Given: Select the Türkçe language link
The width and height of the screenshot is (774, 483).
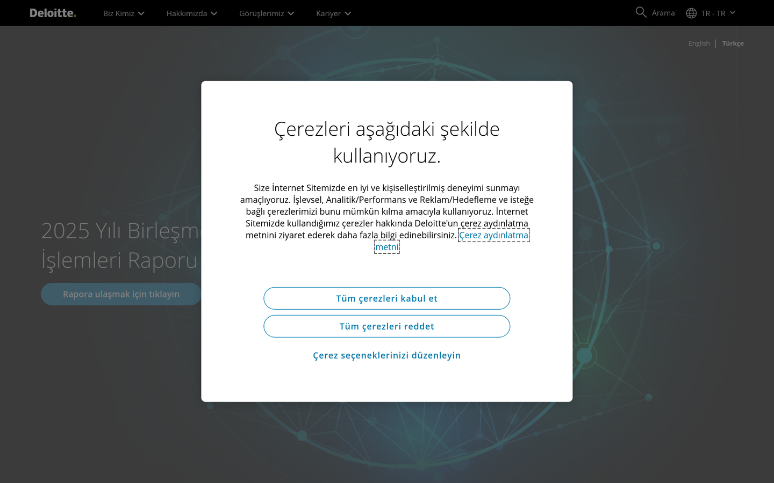Looking at the screenshot, I should point(733,43).
